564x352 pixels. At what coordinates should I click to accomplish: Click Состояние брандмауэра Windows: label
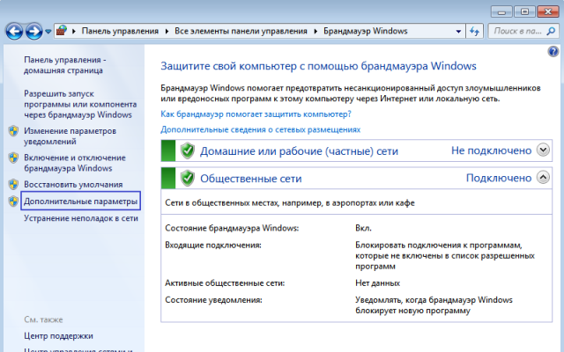tap(232, 228)
